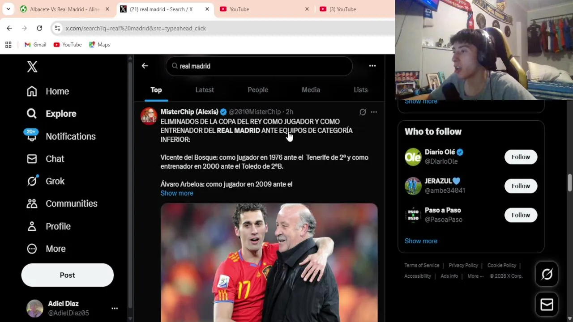Open Terms of Service link
Viewport: 573px width, 322px height.
pos(422,265)
